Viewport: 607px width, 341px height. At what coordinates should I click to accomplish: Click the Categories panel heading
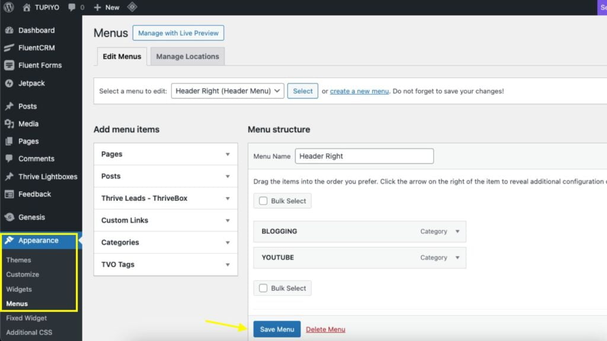[x=120, y=242]
